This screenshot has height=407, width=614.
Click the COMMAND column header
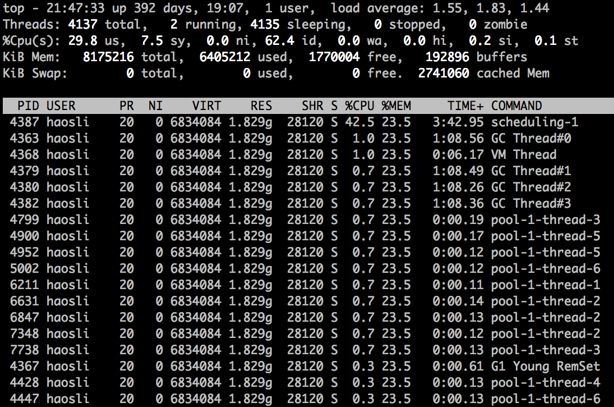[x=516, y=106]
